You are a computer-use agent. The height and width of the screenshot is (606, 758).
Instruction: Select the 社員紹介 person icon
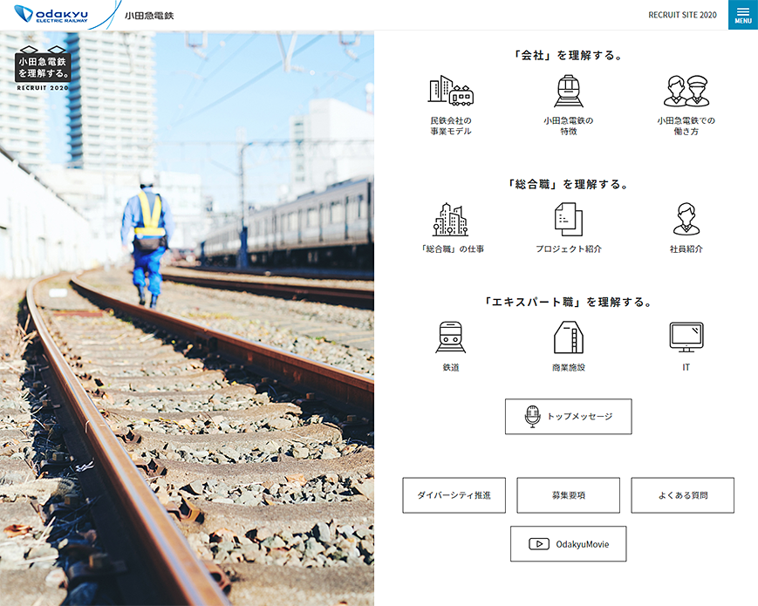686,220
